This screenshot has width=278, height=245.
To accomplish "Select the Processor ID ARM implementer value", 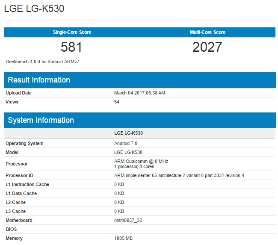I will point(179,176).
